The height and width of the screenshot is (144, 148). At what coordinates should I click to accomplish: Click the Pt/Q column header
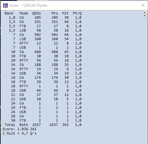pos(77,13)
